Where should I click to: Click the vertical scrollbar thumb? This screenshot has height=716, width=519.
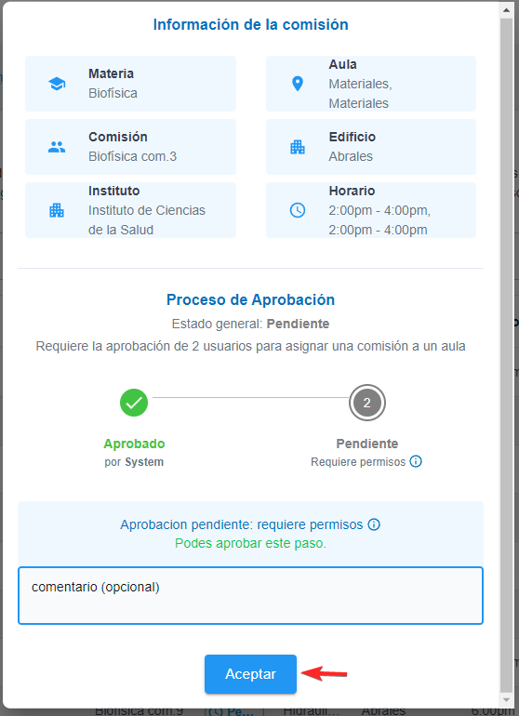tap(506, 356)
